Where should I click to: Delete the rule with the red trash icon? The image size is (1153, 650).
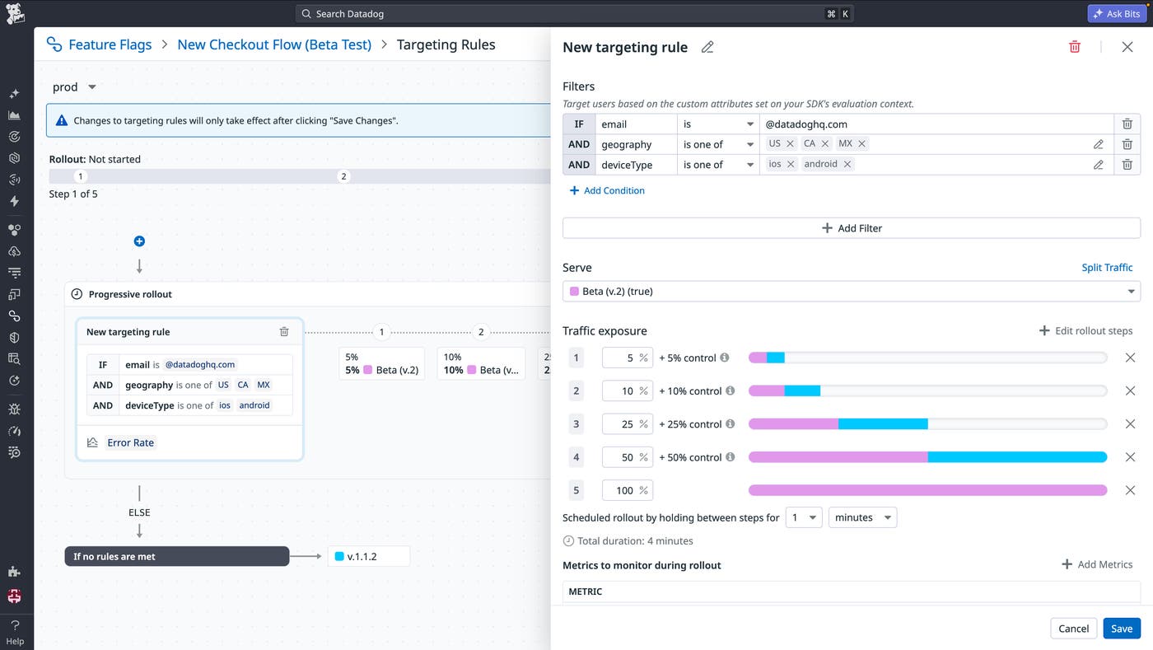pos(1075,47)
